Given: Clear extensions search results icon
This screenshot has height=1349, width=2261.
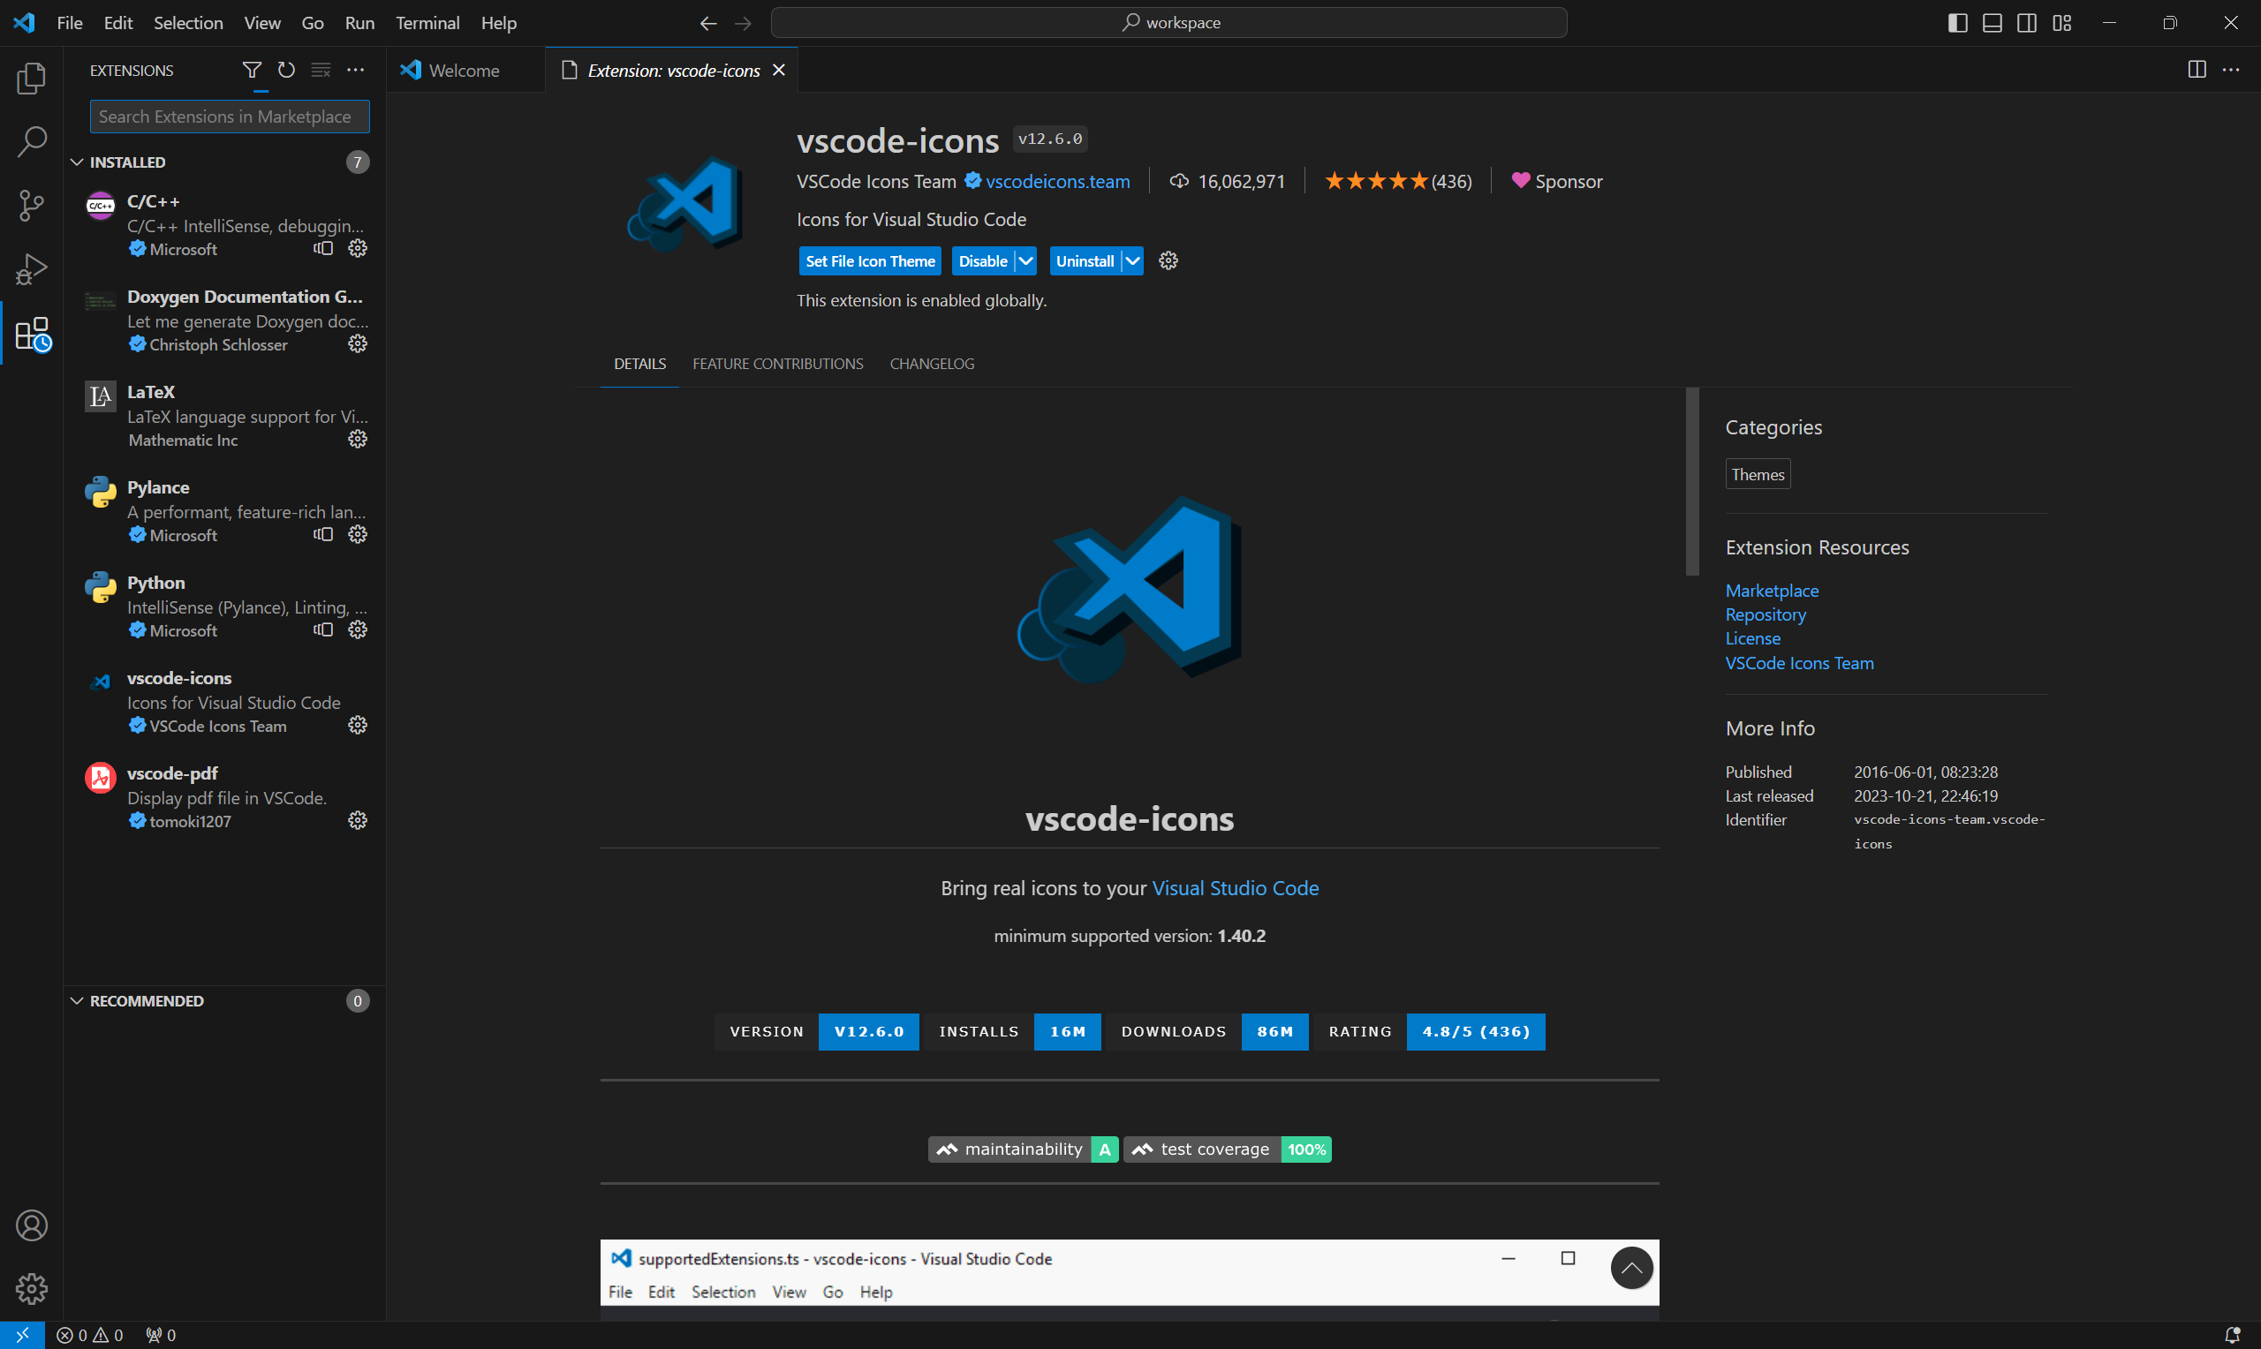Looking at the screenshot, I should click(x=321, y=70).
